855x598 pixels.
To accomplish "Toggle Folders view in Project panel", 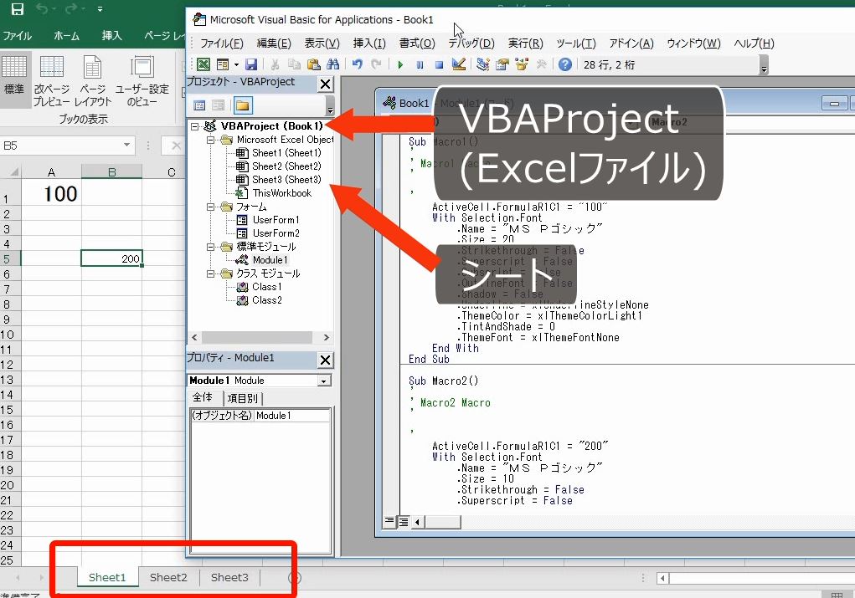I will (243, 105).
